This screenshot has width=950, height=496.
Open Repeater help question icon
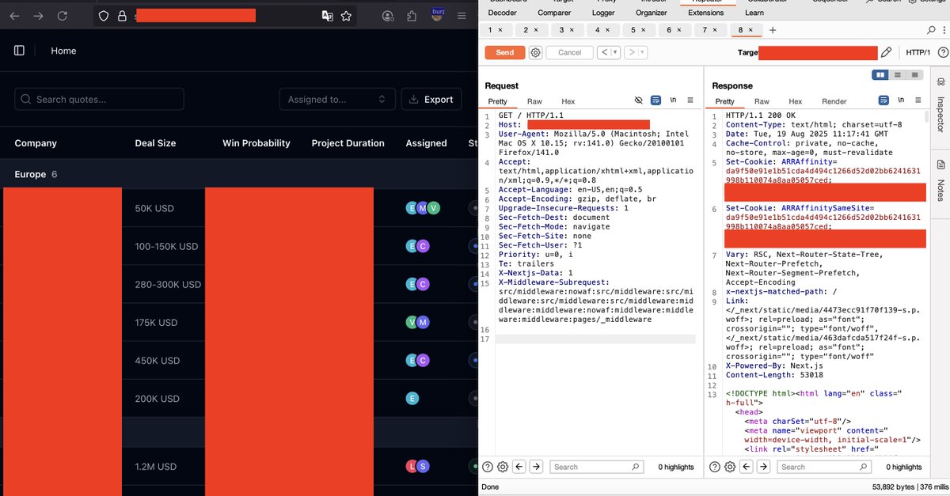pyautogui.click(x=942, y=52)
